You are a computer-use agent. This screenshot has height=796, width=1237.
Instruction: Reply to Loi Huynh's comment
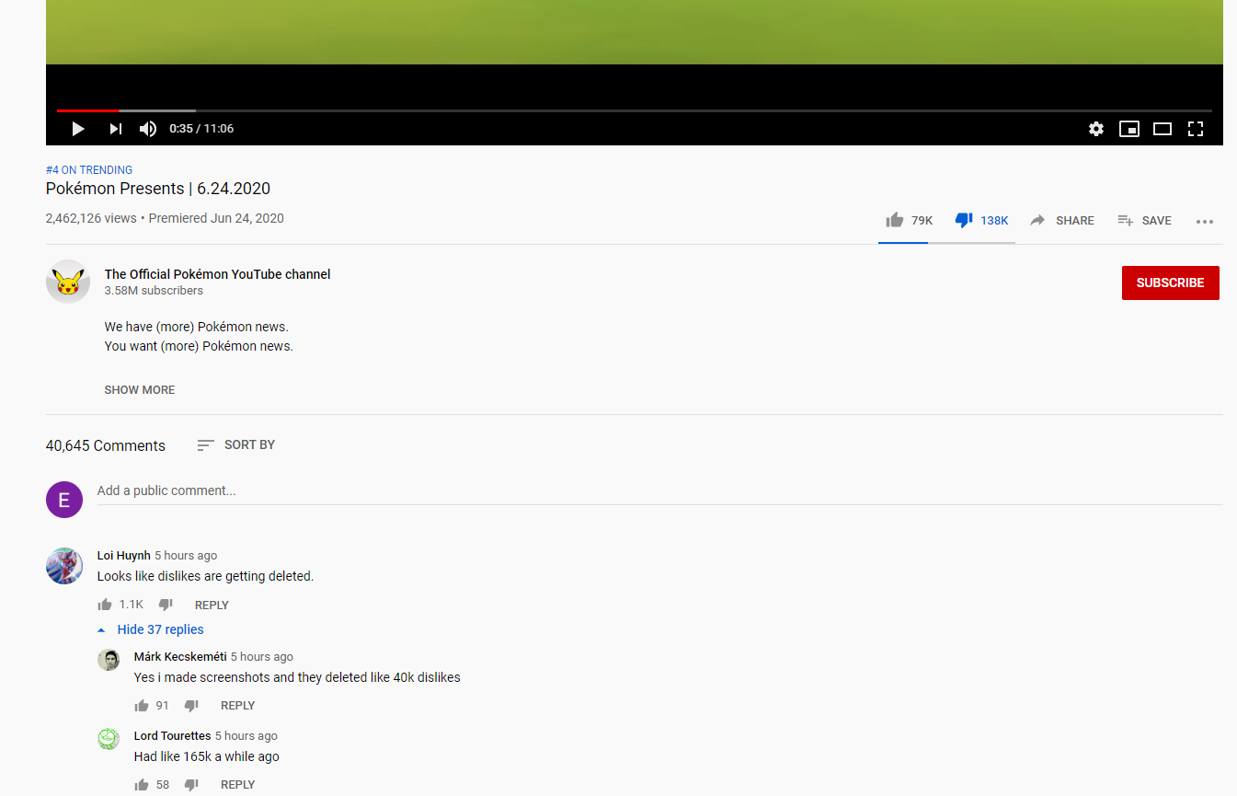tap(212, 606)
